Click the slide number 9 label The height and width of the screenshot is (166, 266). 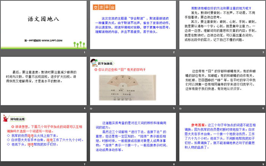(x=263, y=164)
